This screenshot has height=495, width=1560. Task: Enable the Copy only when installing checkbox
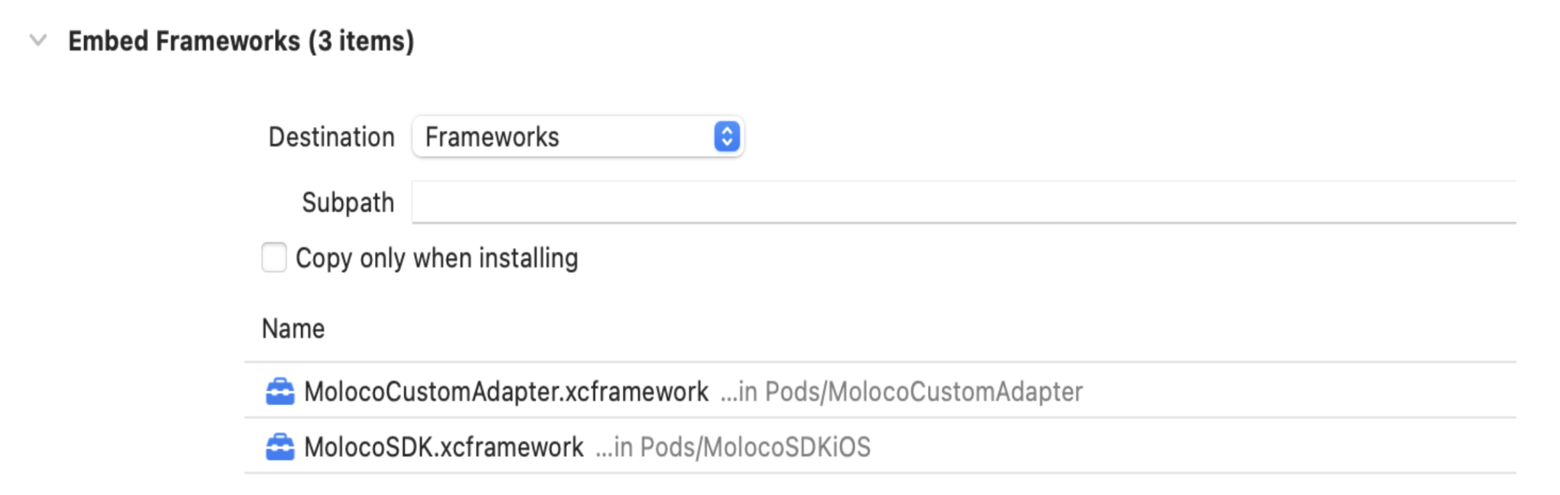click(x=274, y=257)
